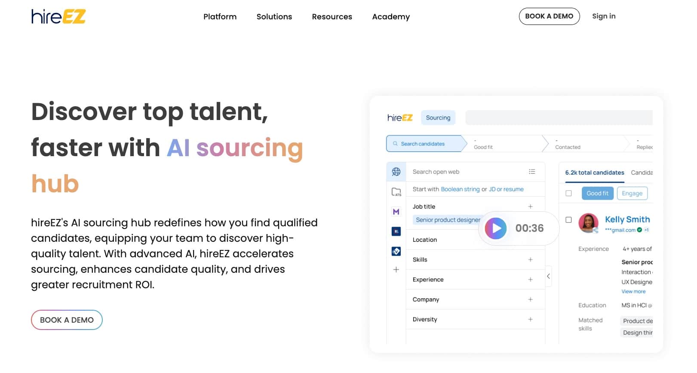Tick the select-all candidates checkbox
Image resolution: width=697 pixels, height=373 pixels.
pyautogui.click(x=568, y=193)
